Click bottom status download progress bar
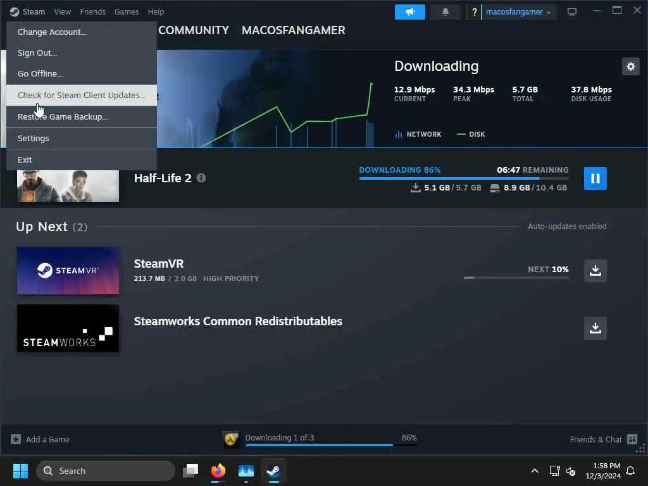 click(x=332, y=445)
